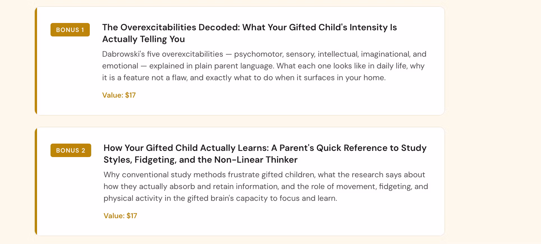Open the Overexcitabilities Decoded bonus title
This screenshot has width=541, height=244.
click(x=249, y=27)
